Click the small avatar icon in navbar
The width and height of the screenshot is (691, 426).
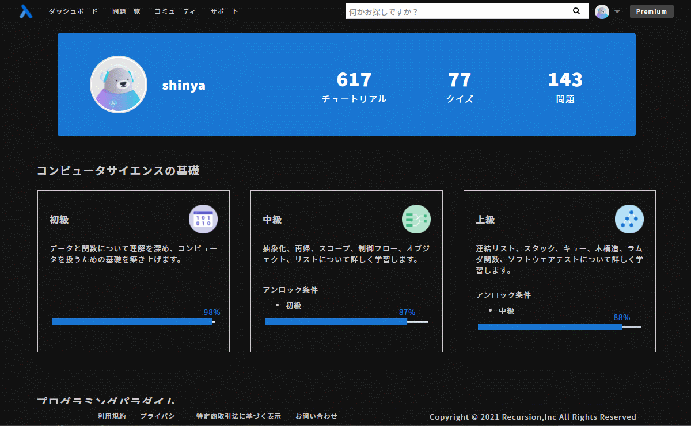pos(602,11)
